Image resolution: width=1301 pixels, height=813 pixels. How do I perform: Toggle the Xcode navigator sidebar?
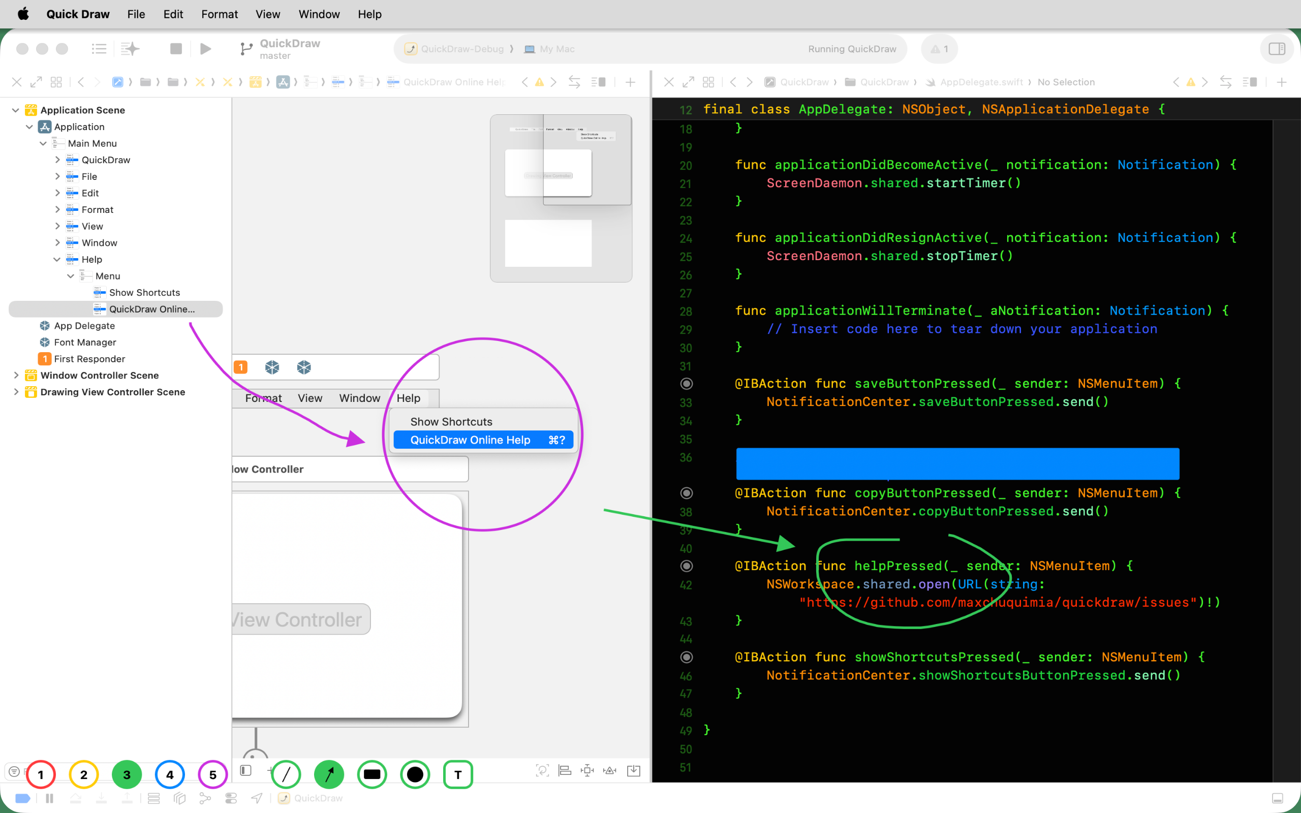click(x=99, y=49)
